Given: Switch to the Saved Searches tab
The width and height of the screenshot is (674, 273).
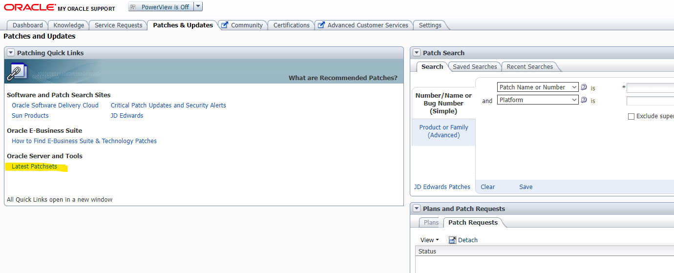Looking at the screenshot, I should coord(475,67).
